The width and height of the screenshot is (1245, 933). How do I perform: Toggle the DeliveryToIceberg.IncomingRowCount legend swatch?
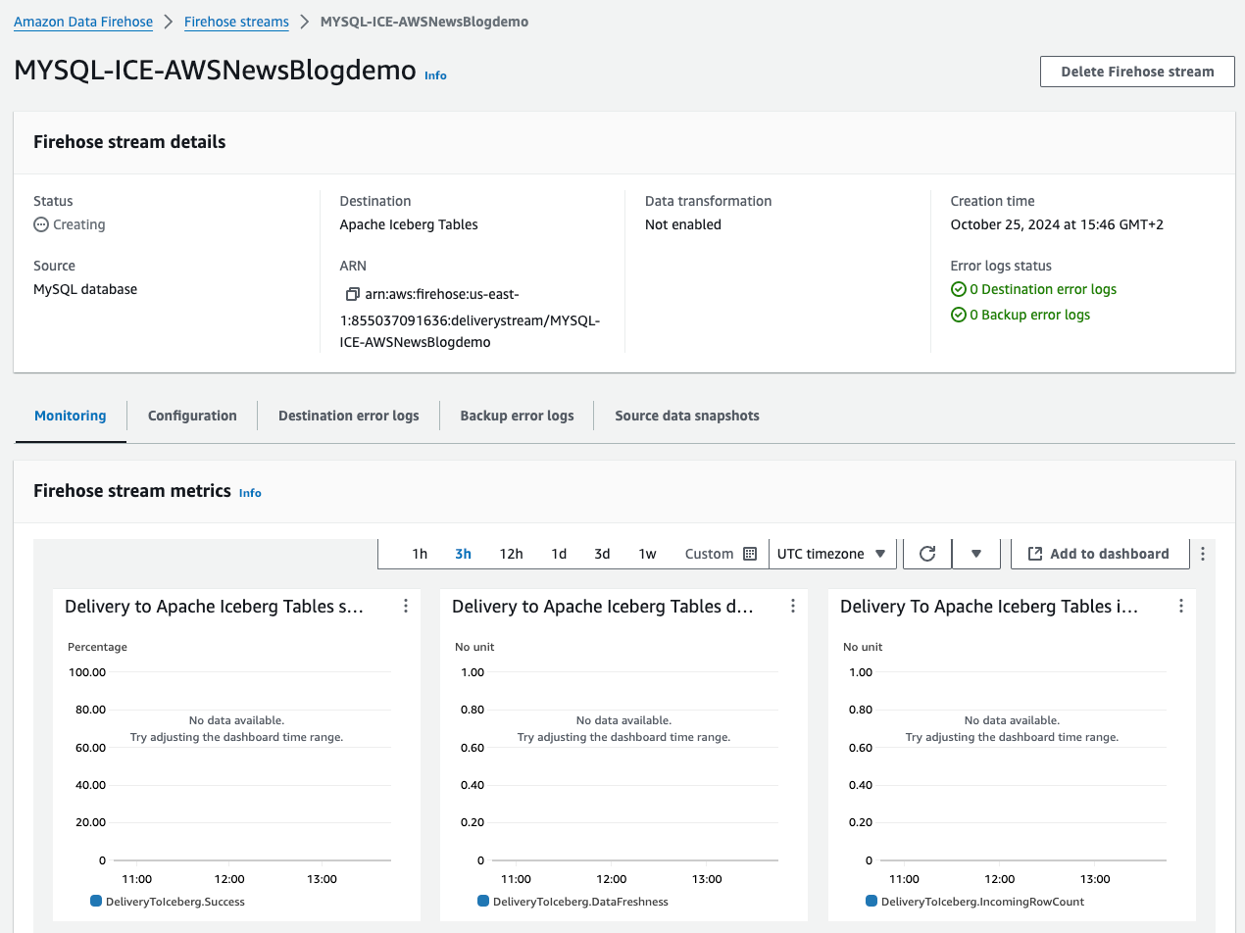coord(871,901)
